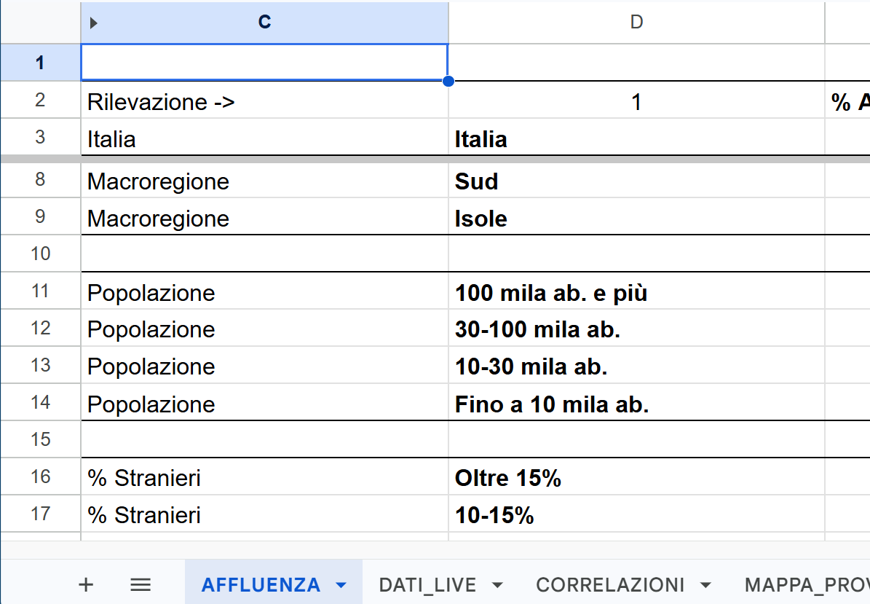Open AFFLUENZA tab dropdown arrow
870x604 pixels.
[341, 585]
